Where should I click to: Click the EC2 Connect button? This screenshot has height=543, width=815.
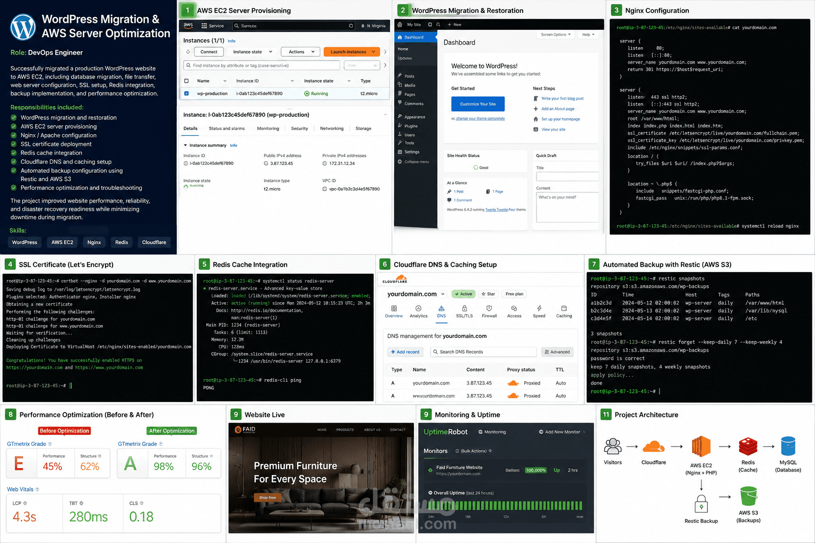point(209,51)
